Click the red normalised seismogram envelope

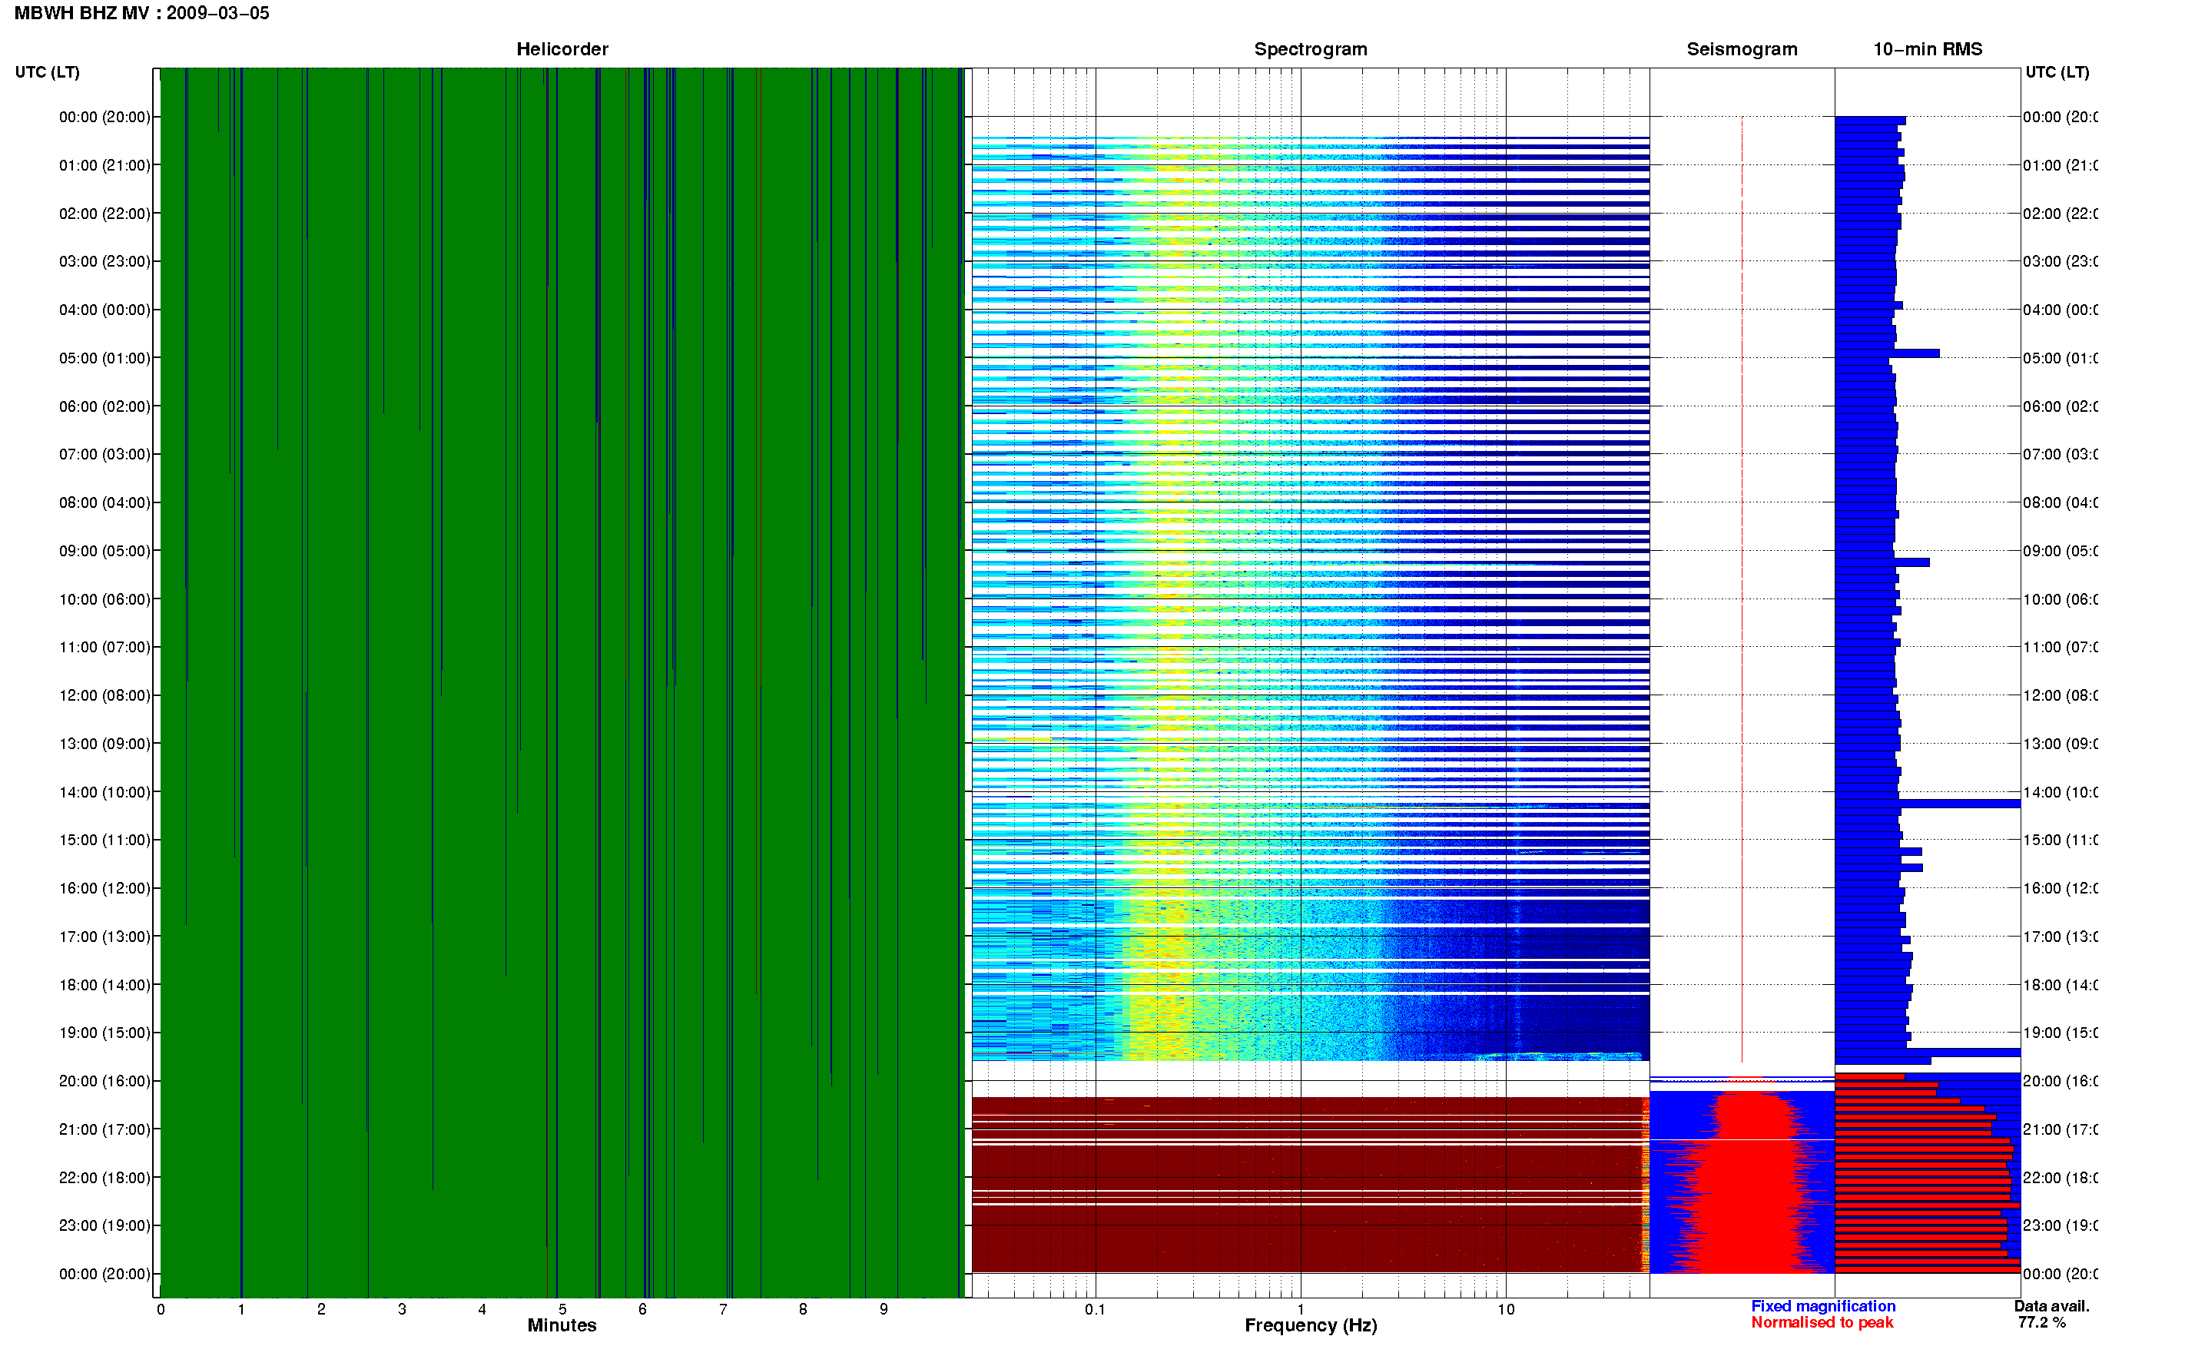(1743, 1182)
